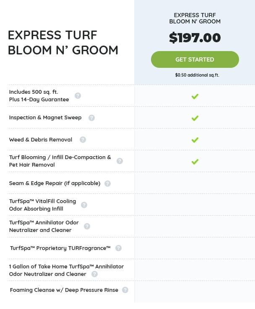Click the Seam & Edge Repair feature label
255x309 pixels.
[55, 183]
